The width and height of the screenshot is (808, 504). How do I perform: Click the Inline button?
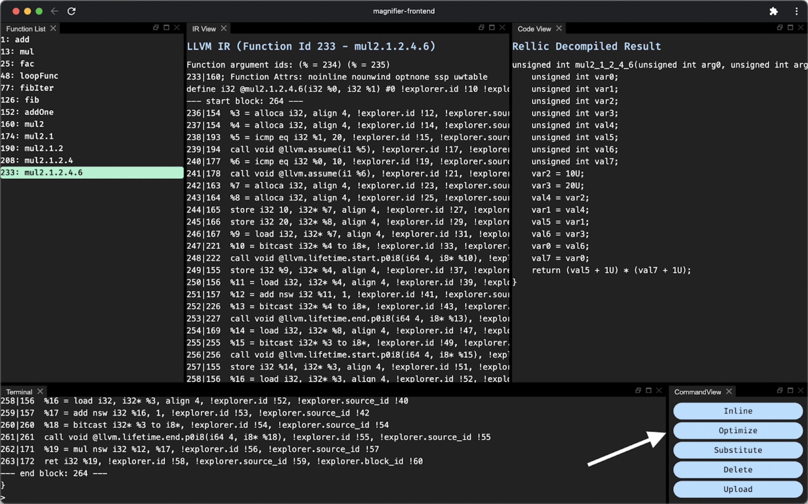738,411
